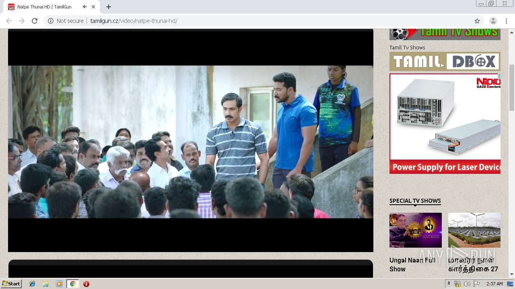Open the Ungal Naan Full Show thumbnail
The width and height of the screenshot is (515, 289).
(416, 230)
